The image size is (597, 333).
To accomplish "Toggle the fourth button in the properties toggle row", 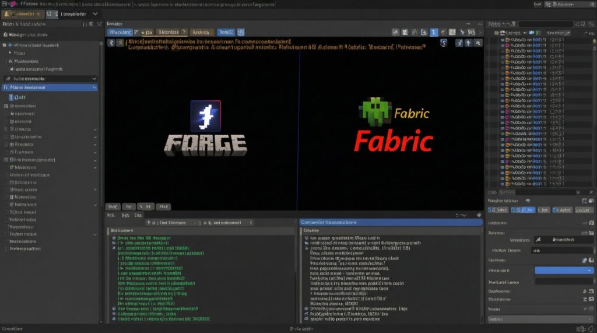I will coord(562,210).
